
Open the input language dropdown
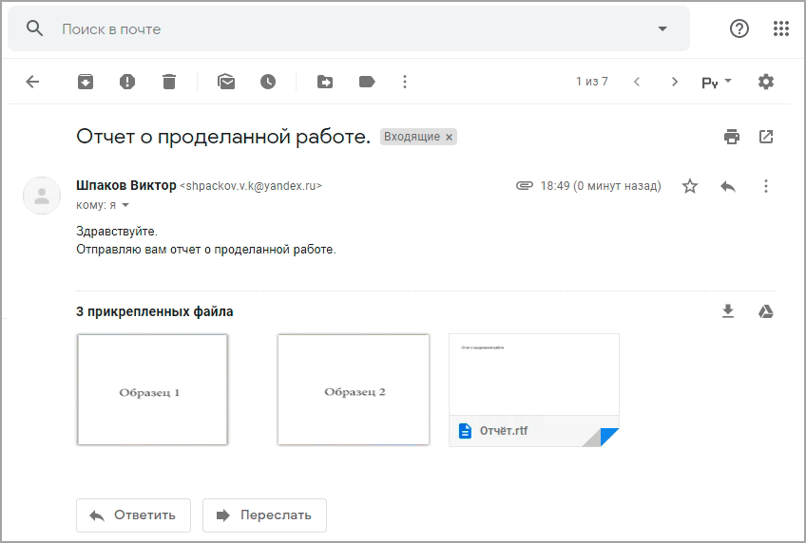click(x=717, y=82)
